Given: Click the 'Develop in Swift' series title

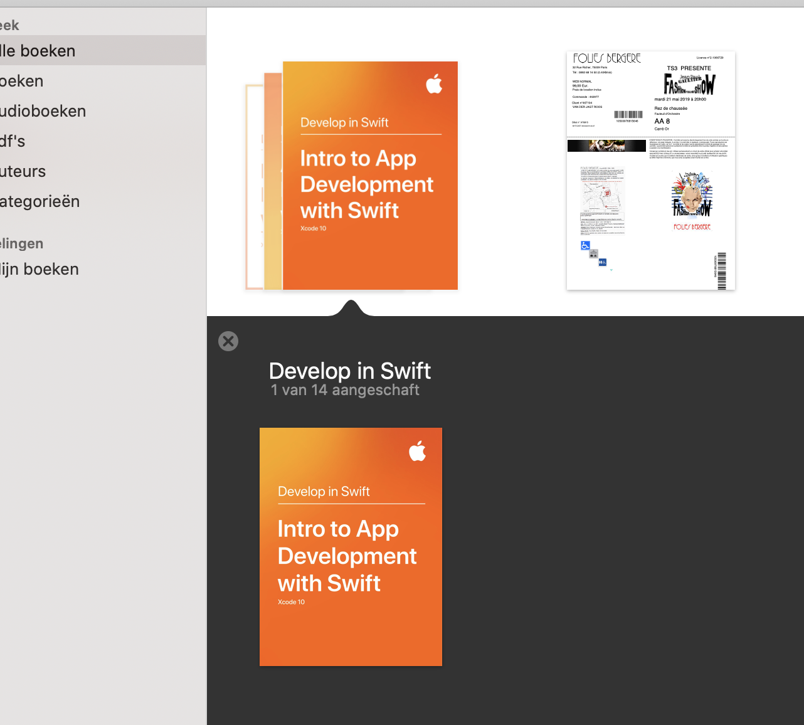Looking at the screenshot, I should [x=350, y=371].
